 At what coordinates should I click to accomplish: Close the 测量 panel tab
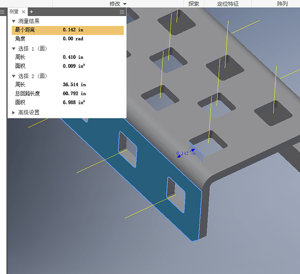pos(24,12)
